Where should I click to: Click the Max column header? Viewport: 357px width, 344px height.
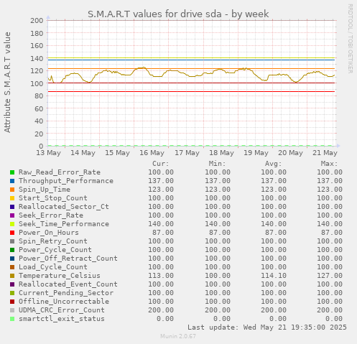tap(329, 164)
